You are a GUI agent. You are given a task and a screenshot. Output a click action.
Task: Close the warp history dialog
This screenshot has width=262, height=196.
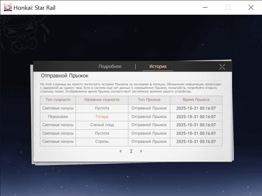[x=222, y=67]
